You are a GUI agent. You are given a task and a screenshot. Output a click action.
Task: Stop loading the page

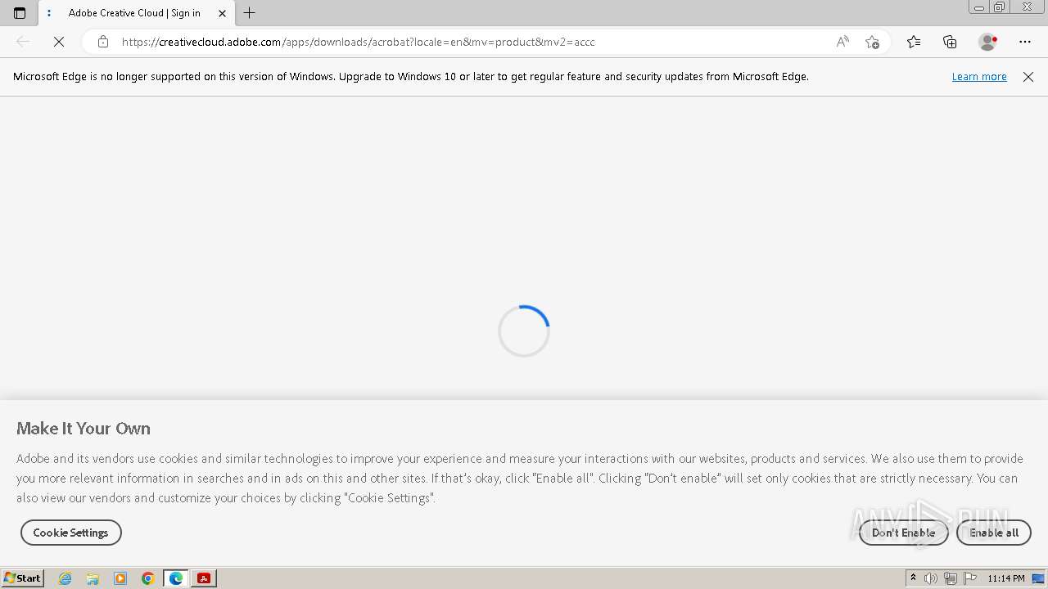tap(59, 42)
